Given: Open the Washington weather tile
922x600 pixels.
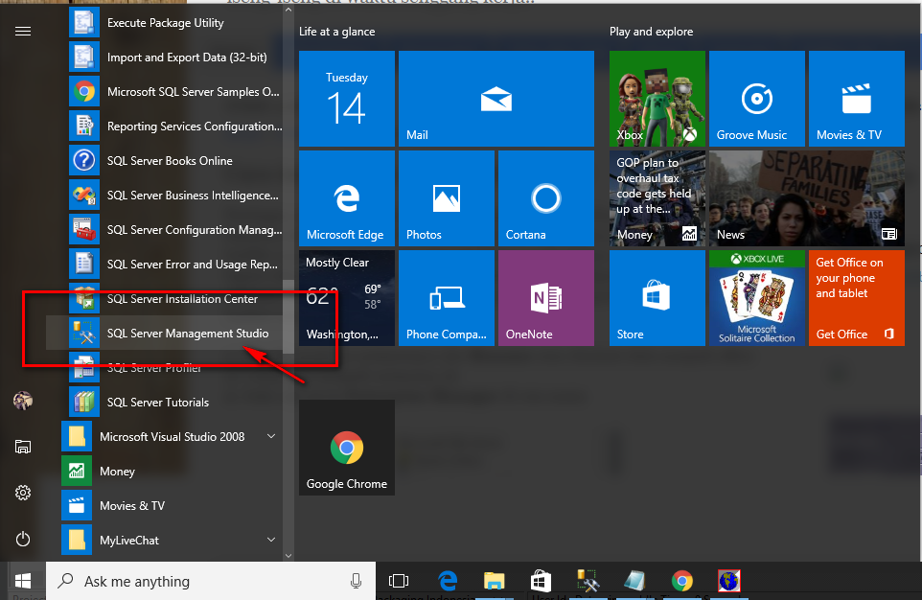Looking at the screenshot, I should 347,298.
